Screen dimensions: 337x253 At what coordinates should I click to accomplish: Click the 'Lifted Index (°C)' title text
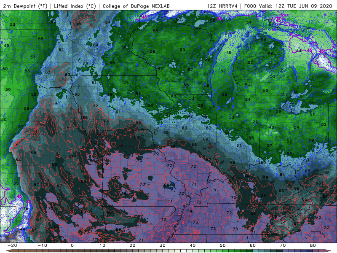75,6
